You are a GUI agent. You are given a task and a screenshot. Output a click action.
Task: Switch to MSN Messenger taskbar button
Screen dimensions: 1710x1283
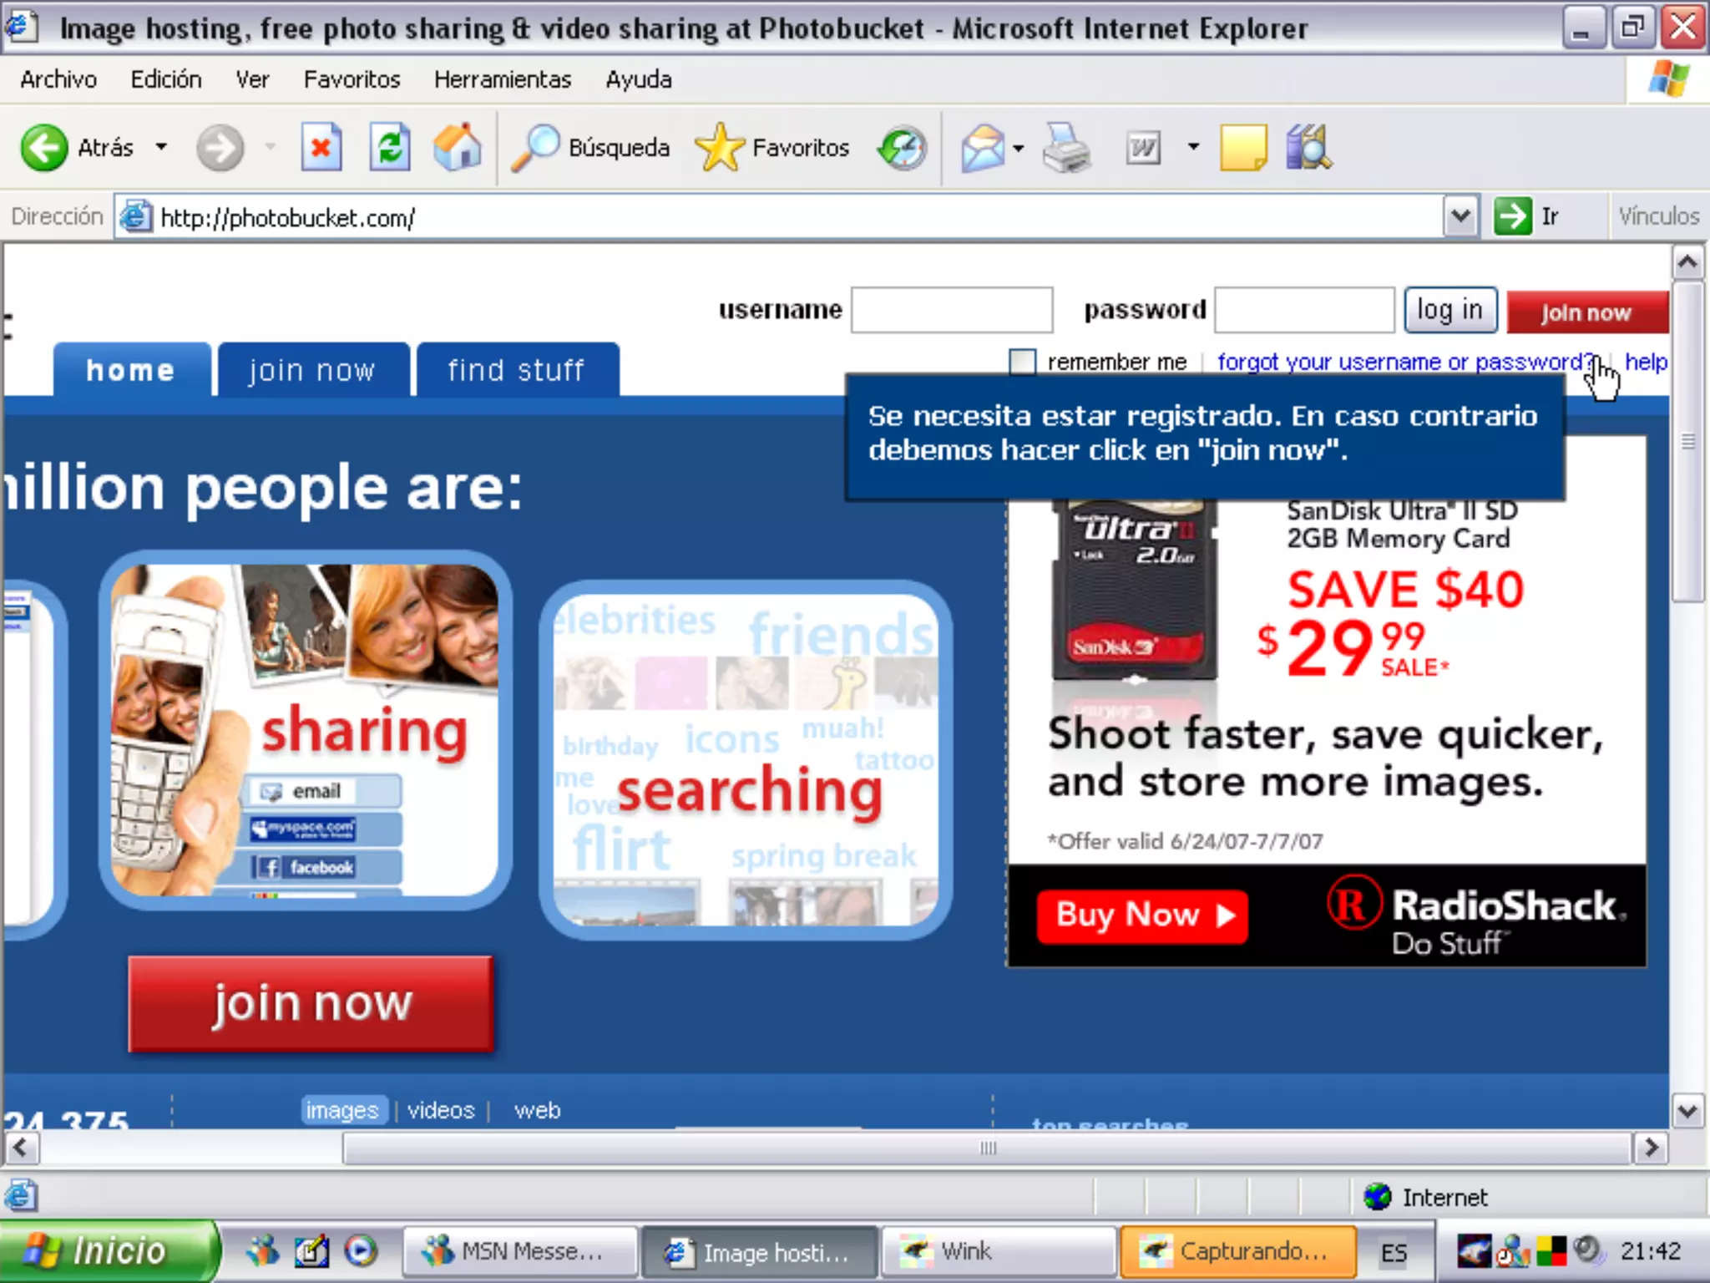tap(519, 1251)
